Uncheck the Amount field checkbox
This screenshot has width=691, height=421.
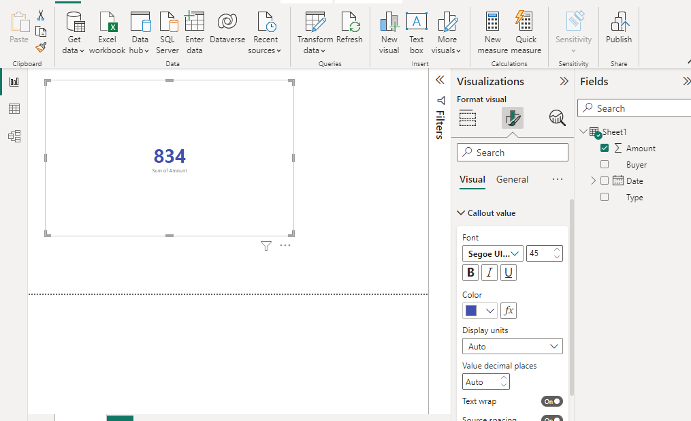[x=605, y=148]
